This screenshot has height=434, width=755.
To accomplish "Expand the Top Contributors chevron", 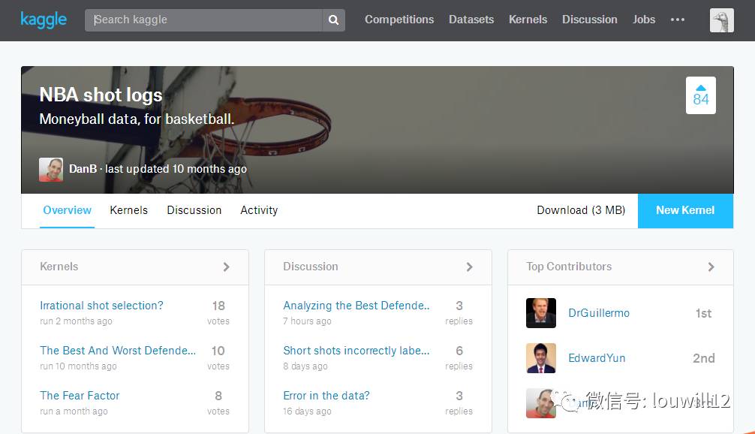I will coord(711,267).
